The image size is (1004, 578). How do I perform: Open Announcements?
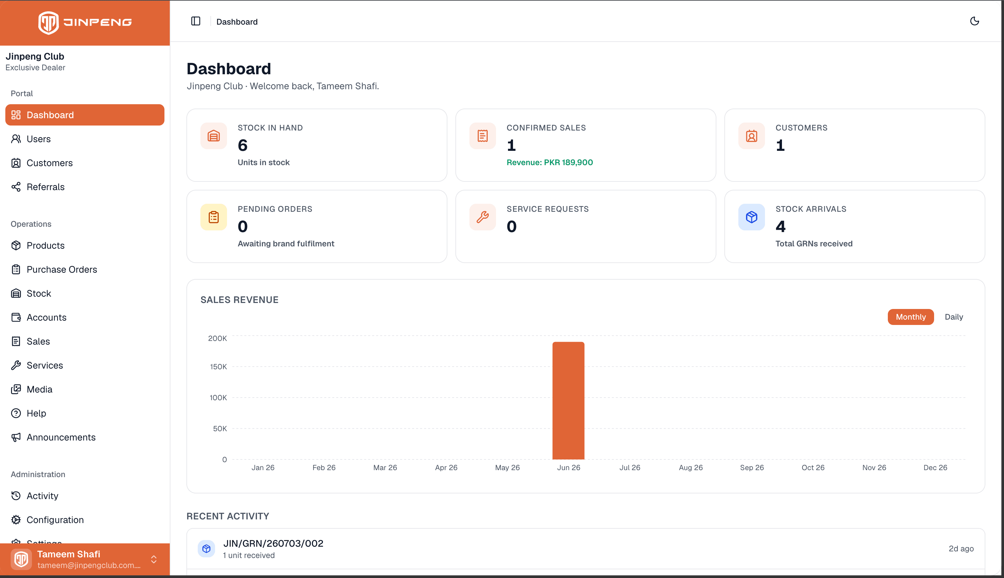(85, 437)
